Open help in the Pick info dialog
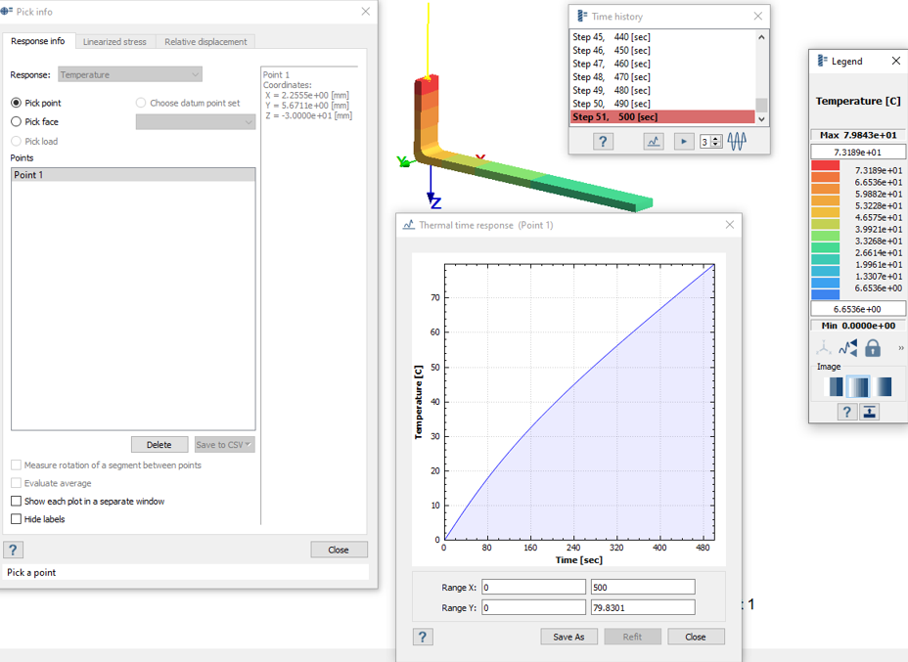This screenshot has height=662, width=908. [x=12, y=549]
